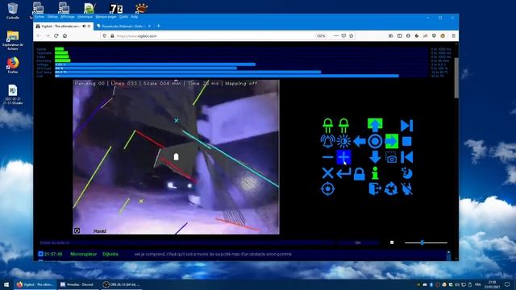Open the notification center in the system tray
This screenshot has width=516, height=290.
(507, 284)
